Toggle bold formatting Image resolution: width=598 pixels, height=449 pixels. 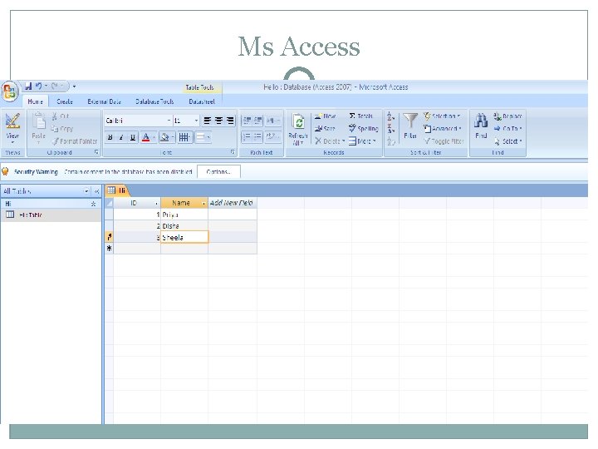pos(110,137)
